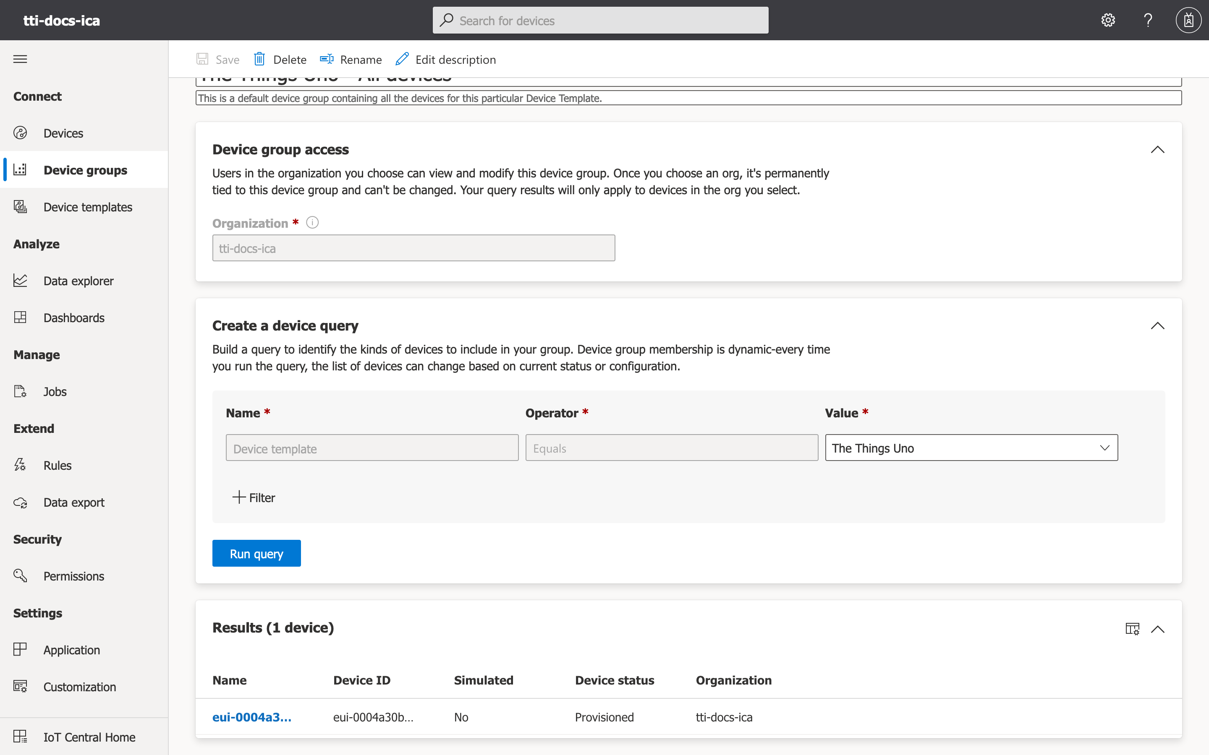Open Data explorer panel
Image resolution: width=1209 pixels, height=755 pixels.
[78, 280]
